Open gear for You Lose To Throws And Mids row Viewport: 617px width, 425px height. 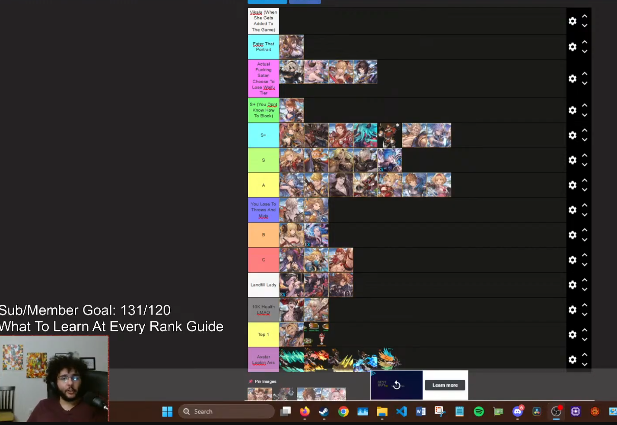[x=572, y=210]
